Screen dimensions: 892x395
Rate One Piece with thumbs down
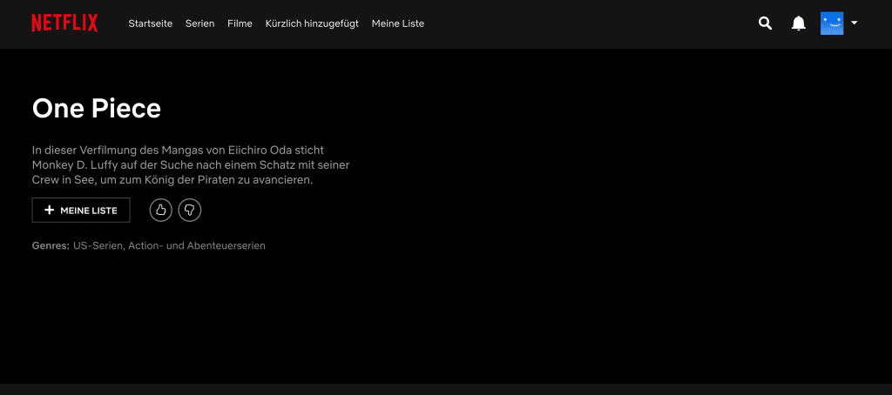[x=189, y=210]
